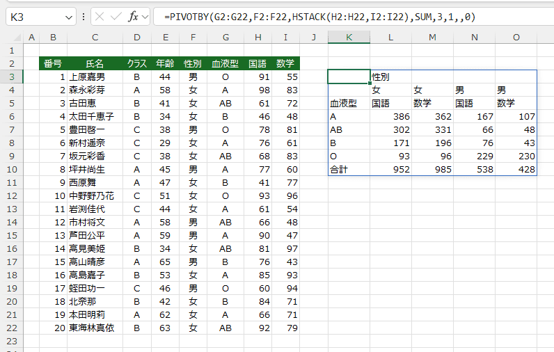The height and width of the screenshot is (352, 554).
Task: Click the cell with name 蛭田功一
Action: click(x=95, y=288)
